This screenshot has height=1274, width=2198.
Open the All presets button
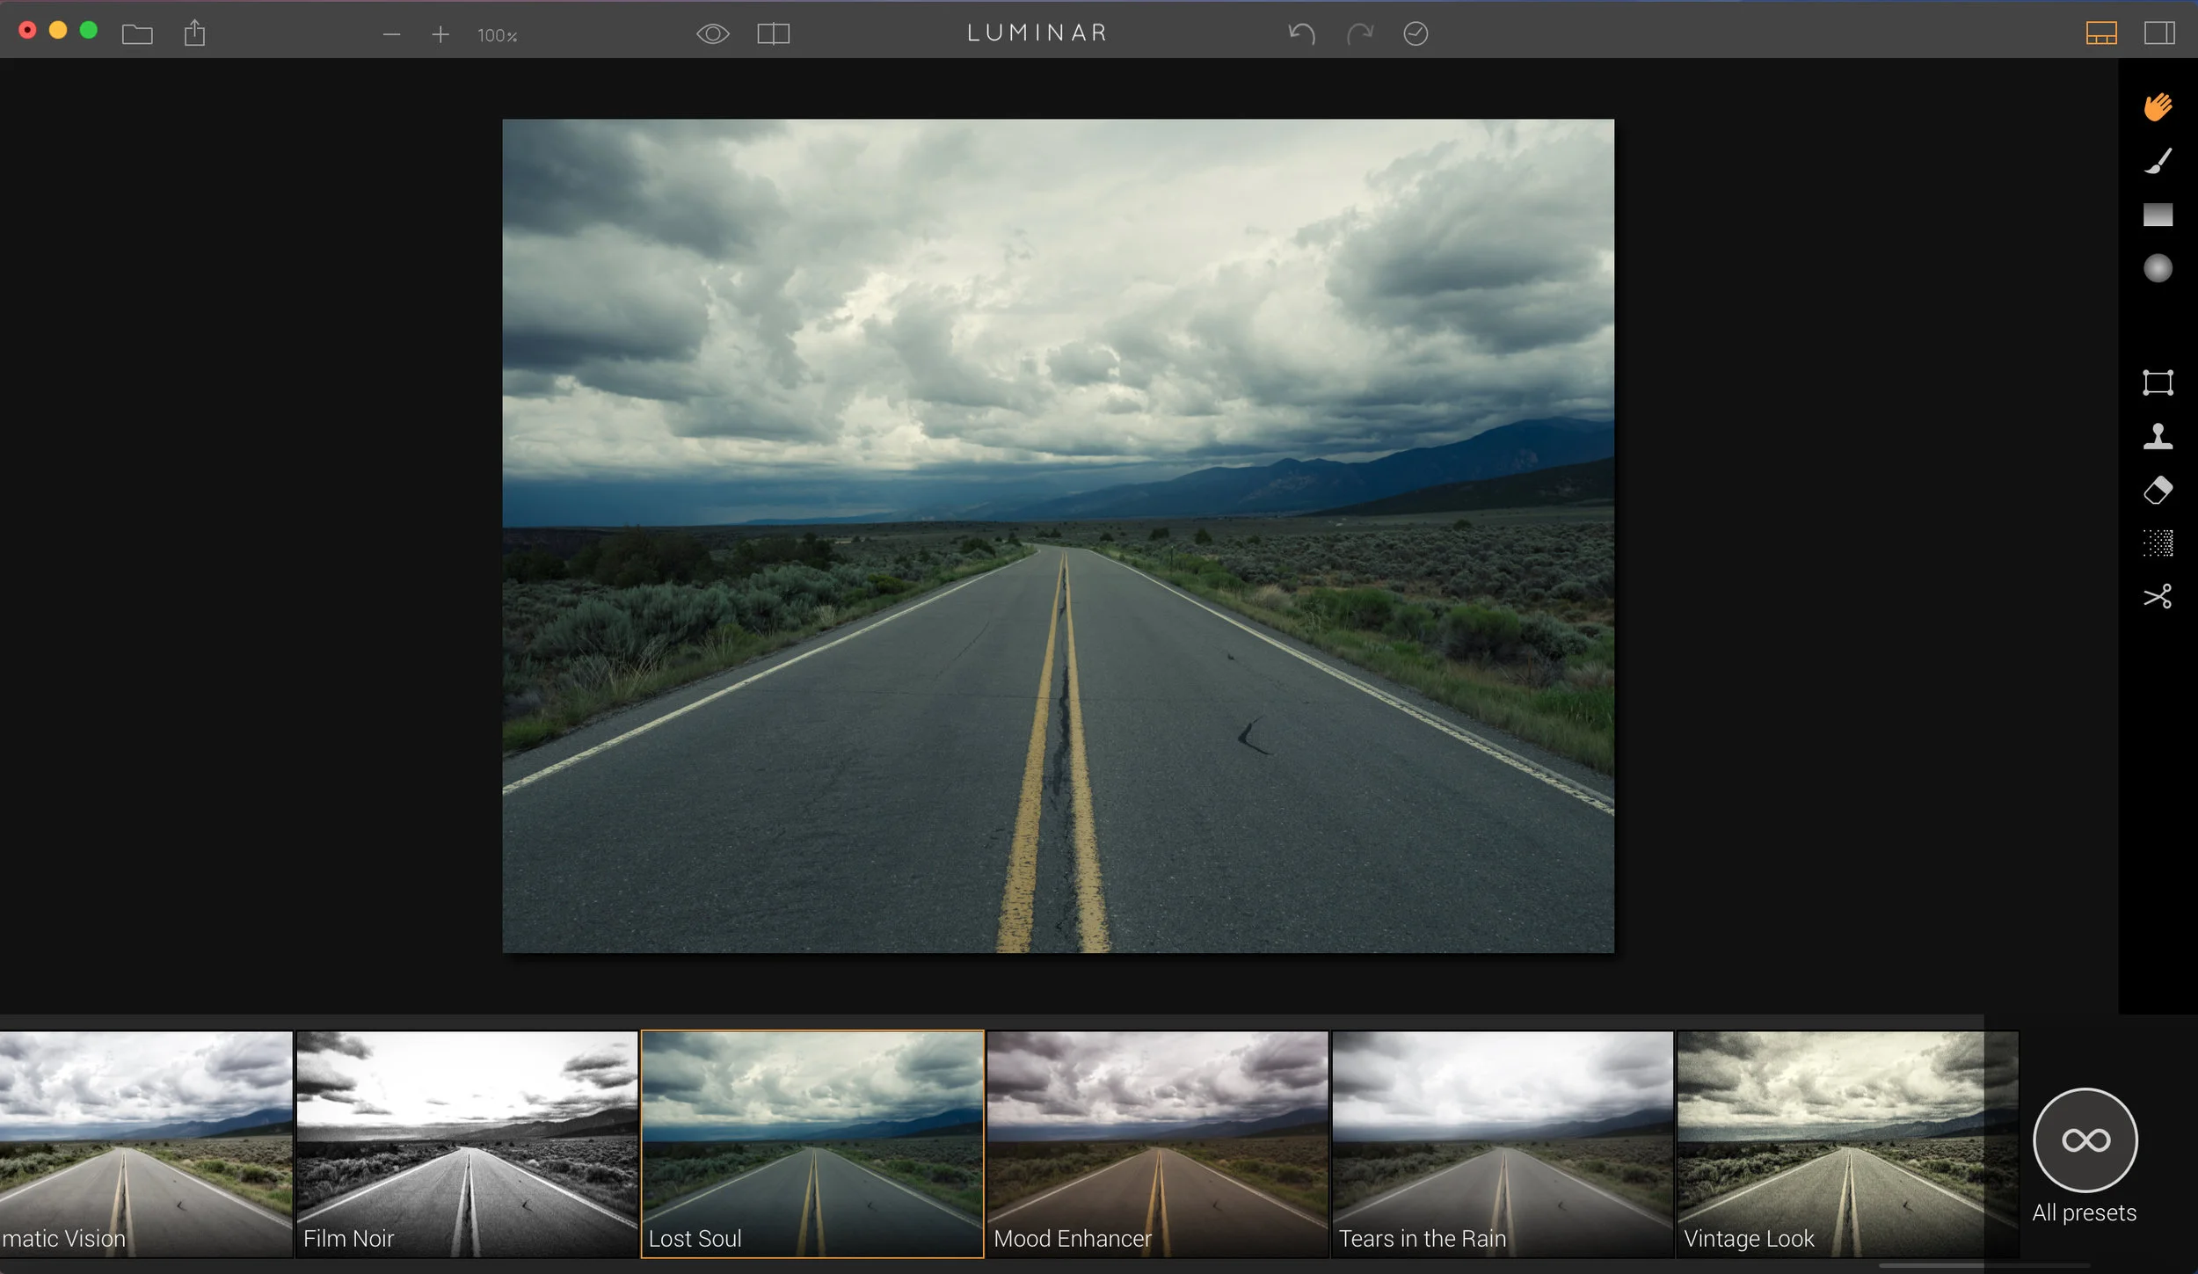click(x=2085, y=1140)
